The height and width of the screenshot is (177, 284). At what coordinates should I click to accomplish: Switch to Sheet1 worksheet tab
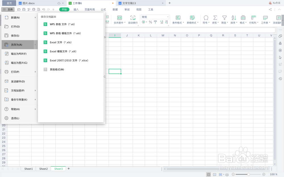click(28, 169)
